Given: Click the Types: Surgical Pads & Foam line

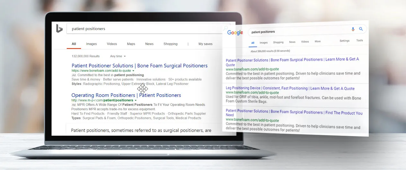Looking at the screenshot, I should tap(137, 118).
